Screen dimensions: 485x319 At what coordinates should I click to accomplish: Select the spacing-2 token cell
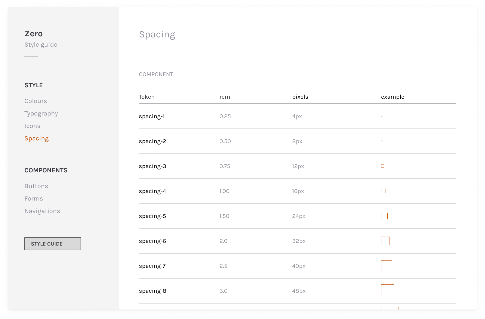point(152,141)
